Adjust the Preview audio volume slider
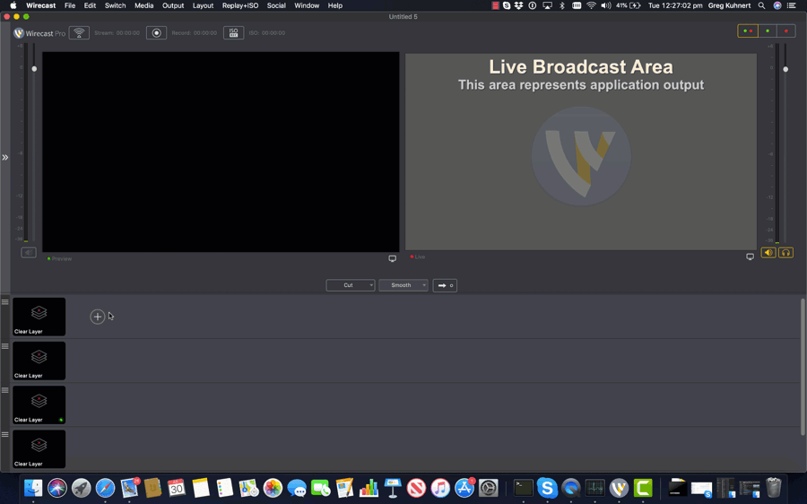This screenshot has height=504, width=807. coord(34,69)
